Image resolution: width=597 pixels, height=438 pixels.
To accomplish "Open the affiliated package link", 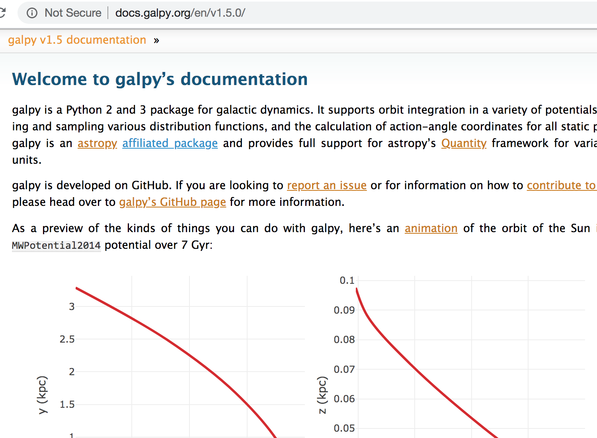I will 170,143.
